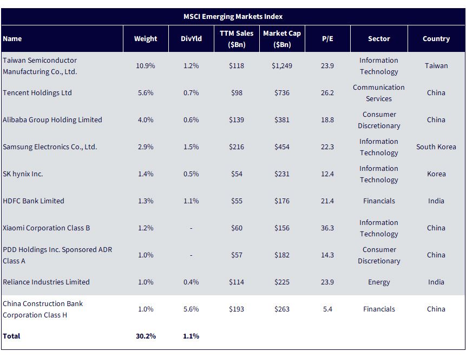This screenshot has height=358, width=466.
Task: Click the Market Cap ($Bn) header
Action: click(282, 38)
